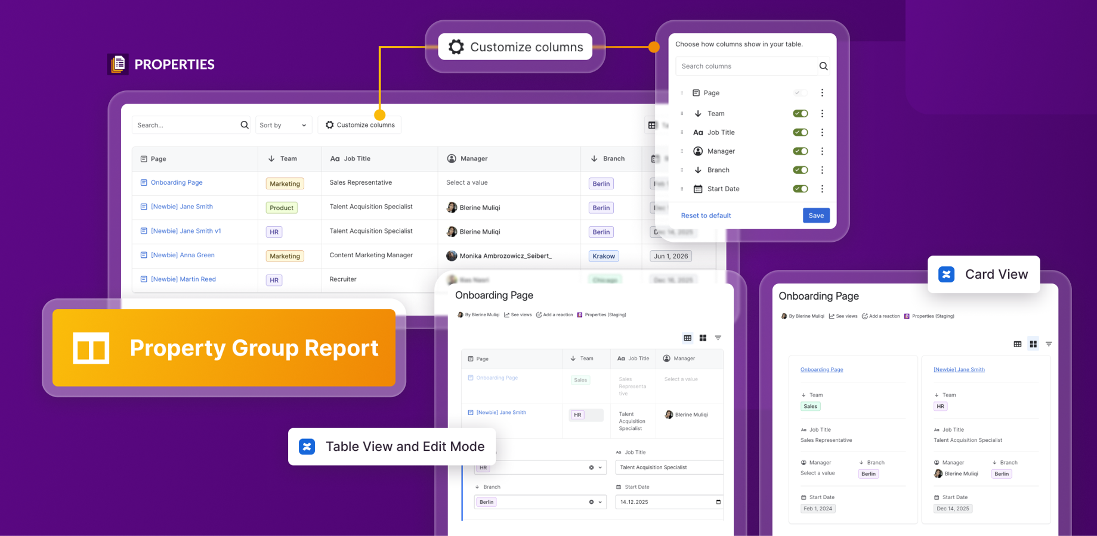
Task: Click the Job Title field 'Talent Acquisition Specialist' in edit mode
Action: point(670,468)
